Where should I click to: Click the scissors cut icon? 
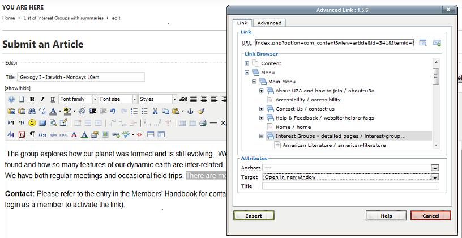155,111
